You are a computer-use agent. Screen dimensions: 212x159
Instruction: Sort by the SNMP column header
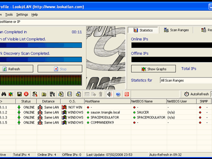(x=204, y=101)
